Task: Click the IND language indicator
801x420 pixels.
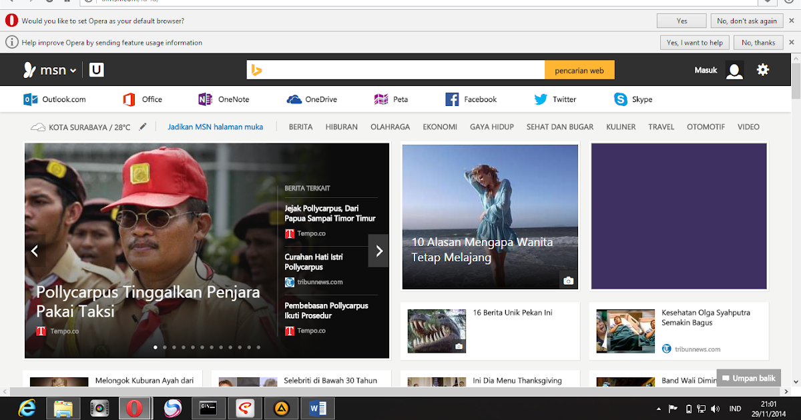Action: [735, 409]
